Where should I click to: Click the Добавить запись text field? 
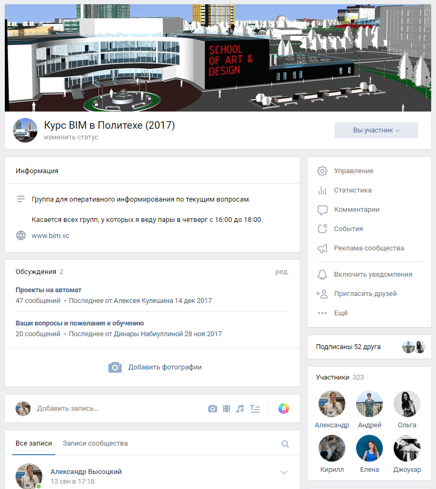[107, 409]
